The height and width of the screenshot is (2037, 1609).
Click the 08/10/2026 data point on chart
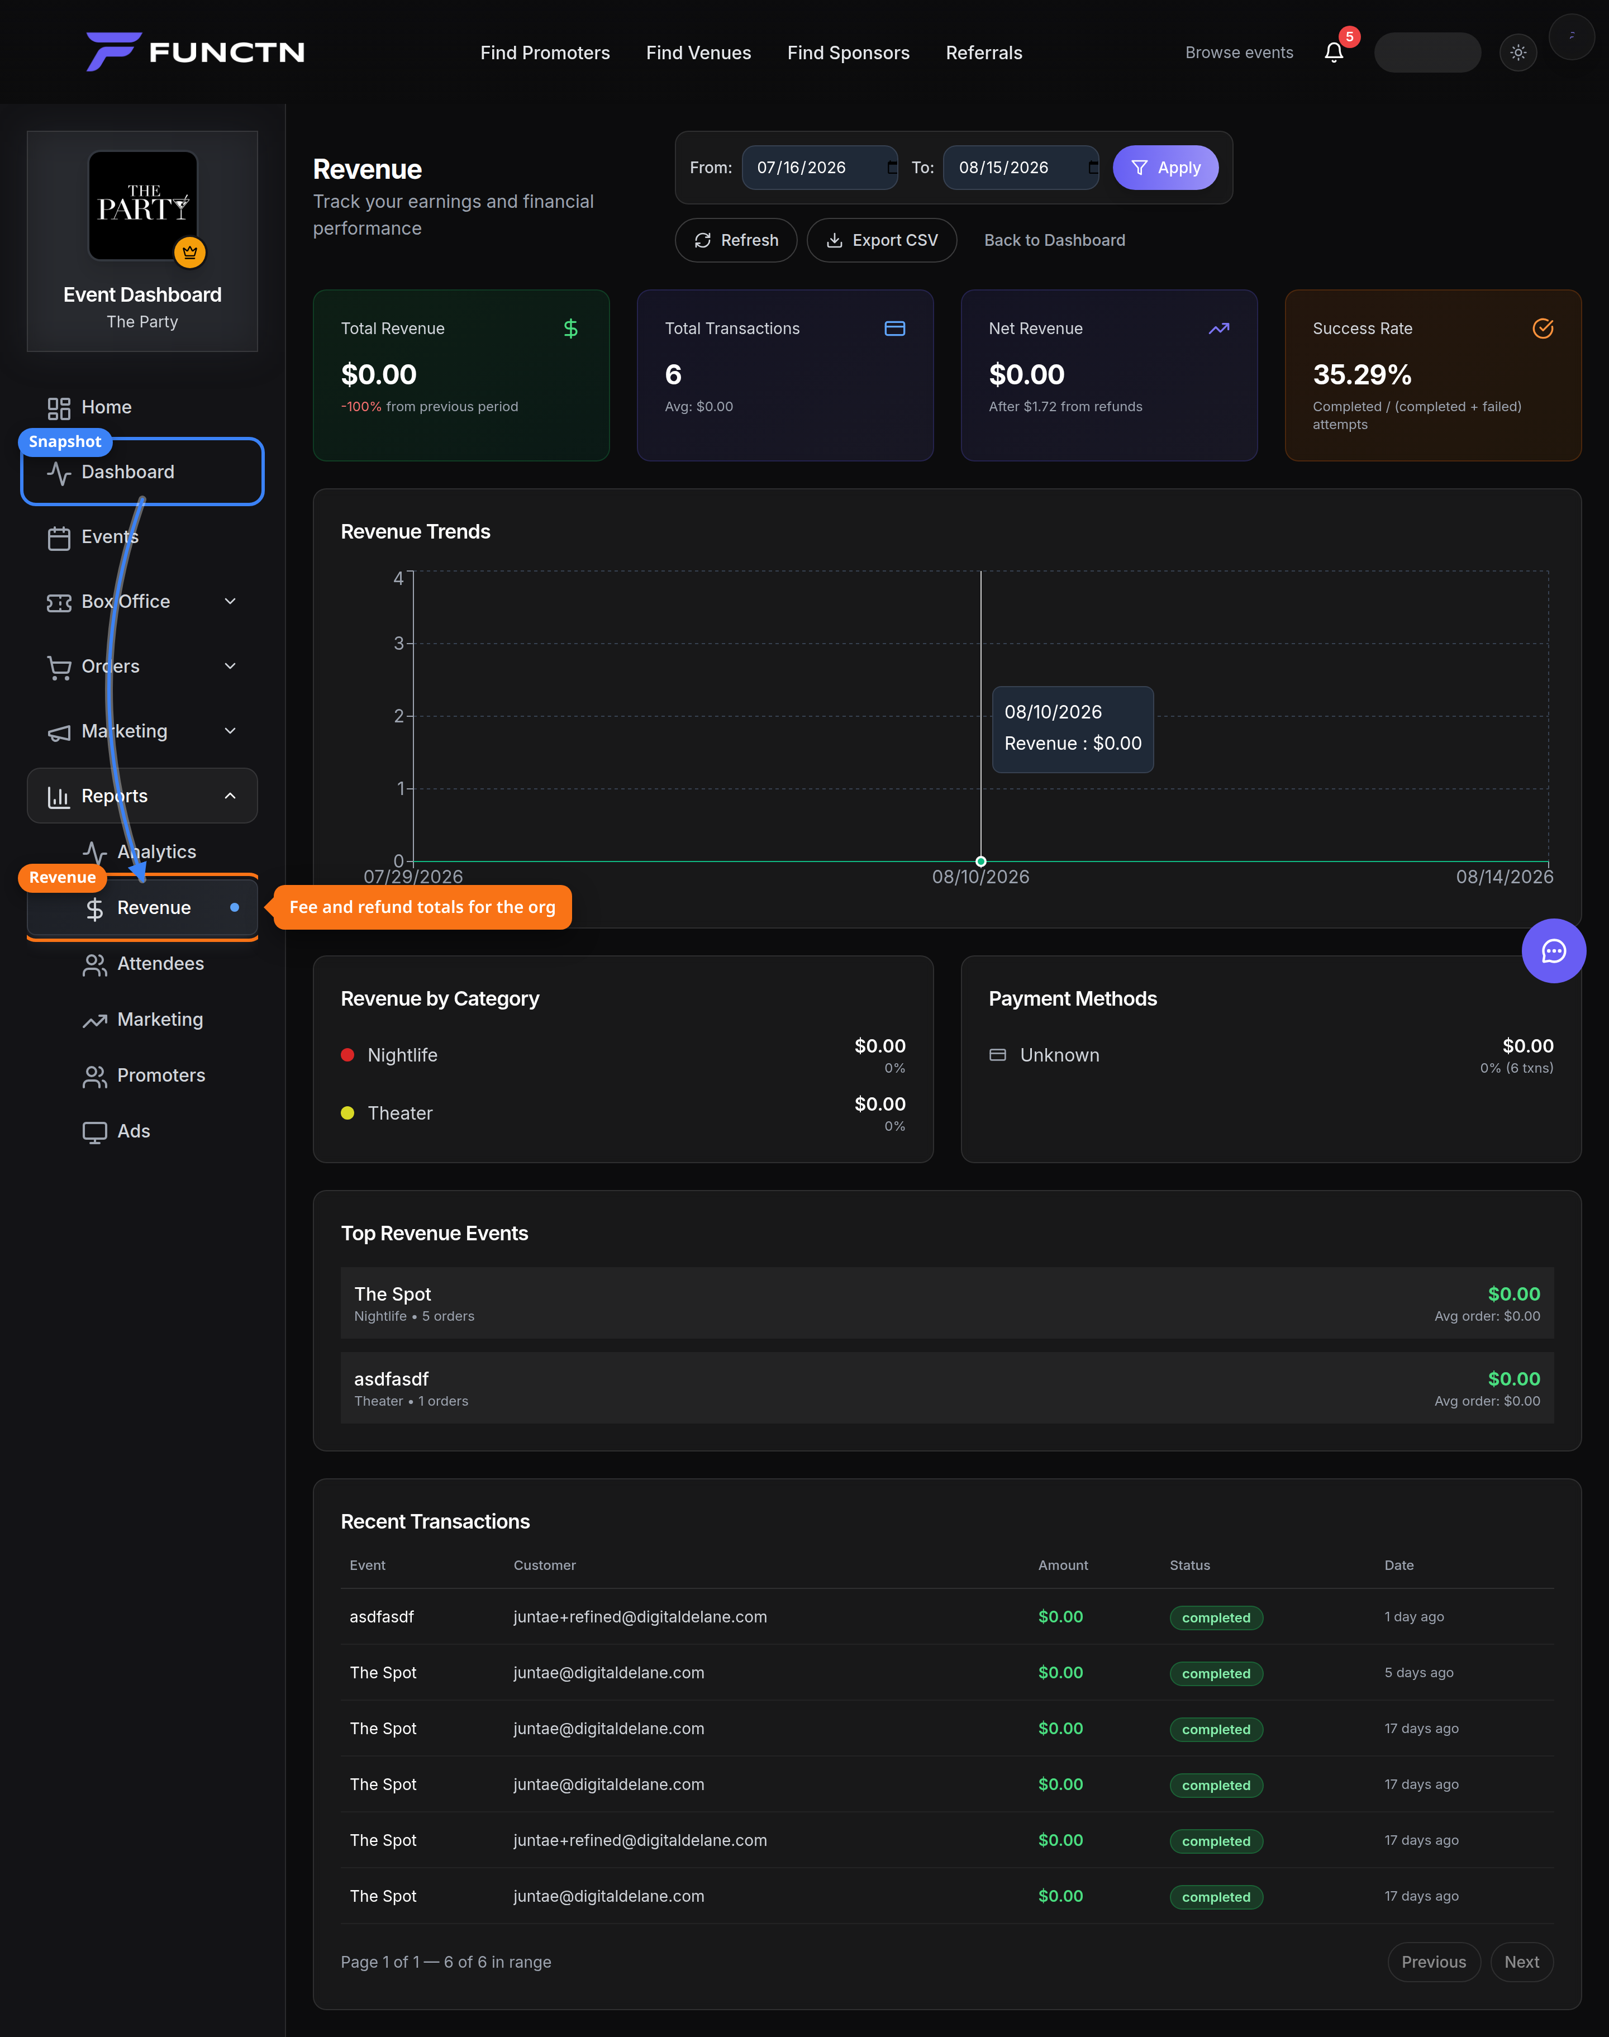(980, 861)
